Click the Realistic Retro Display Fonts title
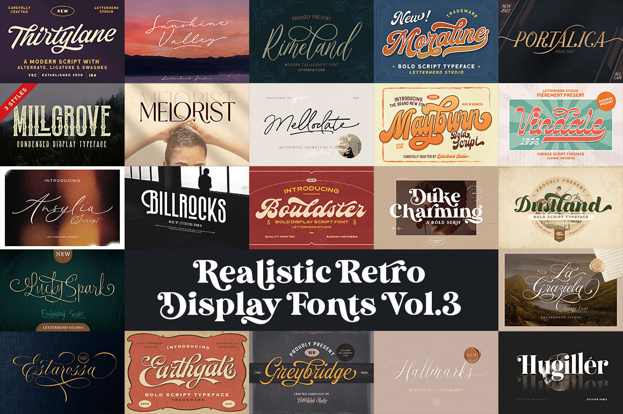This screenshot has width=623, height=414. (311, 290)
